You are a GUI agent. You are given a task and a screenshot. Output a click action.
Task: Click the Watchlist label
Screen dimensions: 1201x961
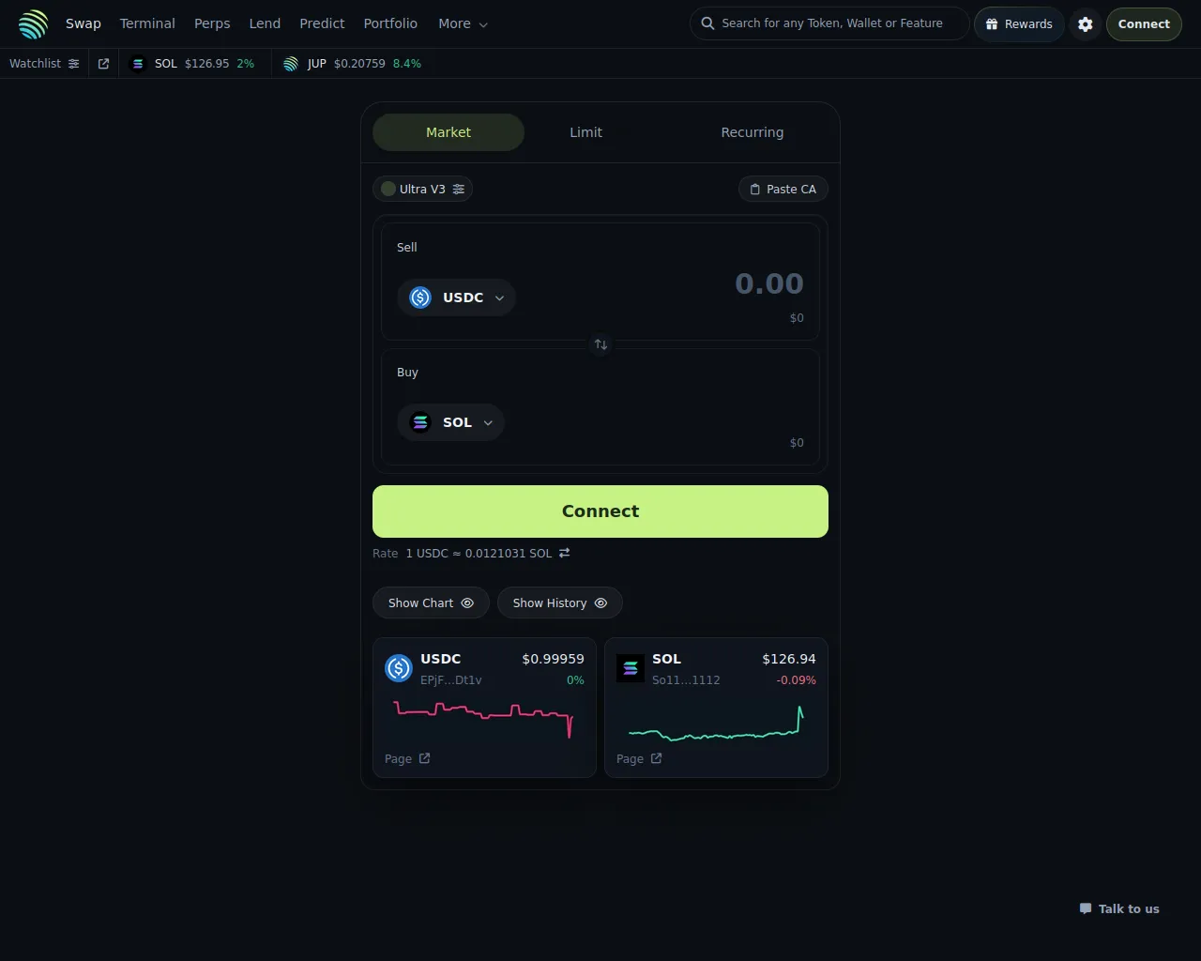click(x=35, y=64)
